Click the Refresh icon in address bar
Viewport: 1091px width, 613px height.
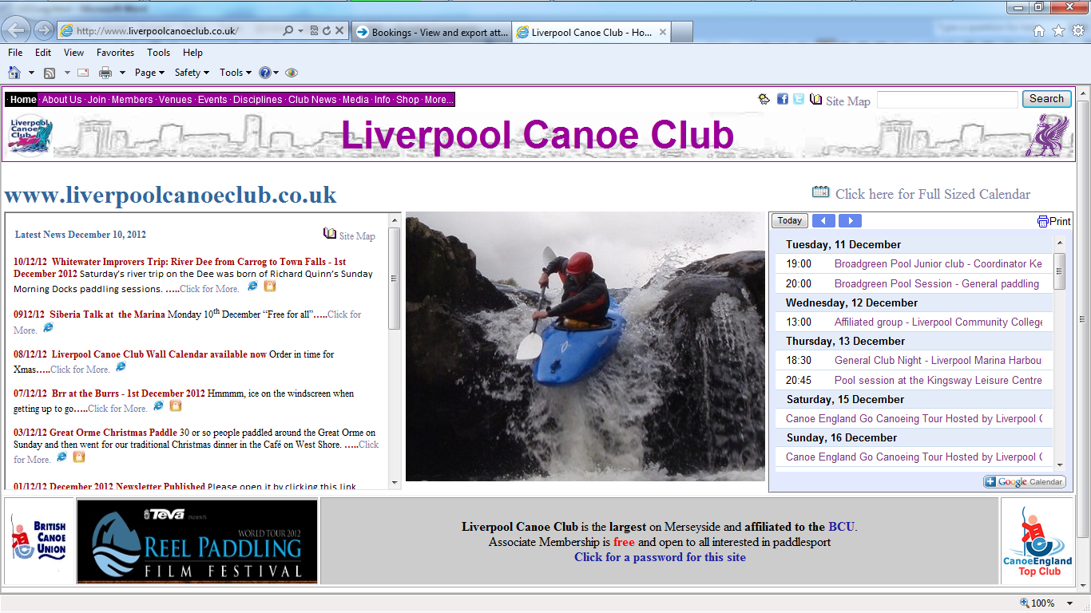[x=327, y=31]
